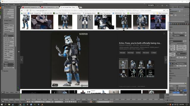Open the Mitchell-Netravali filter dropdown
190x106 pixels.
coord(181,64)
